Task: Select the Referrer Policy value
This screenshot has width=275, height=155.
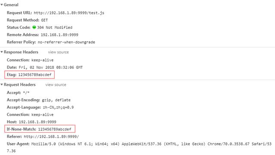Action: pyautogui.click(x=66, y=42)
